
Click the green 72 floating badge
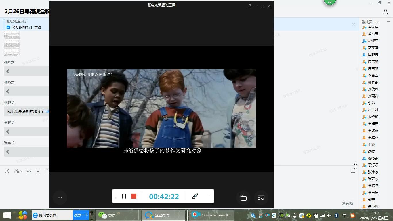coord(330,2)
